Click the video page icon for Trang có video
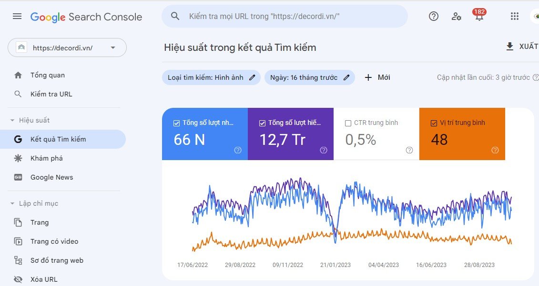Image resolution: width=539 pixels, height=286 pixels. click(18, 241)
